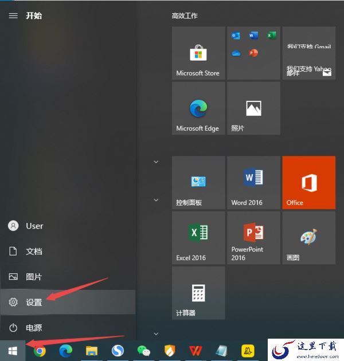Open the Microsoft Store tile

pos(198,53)
